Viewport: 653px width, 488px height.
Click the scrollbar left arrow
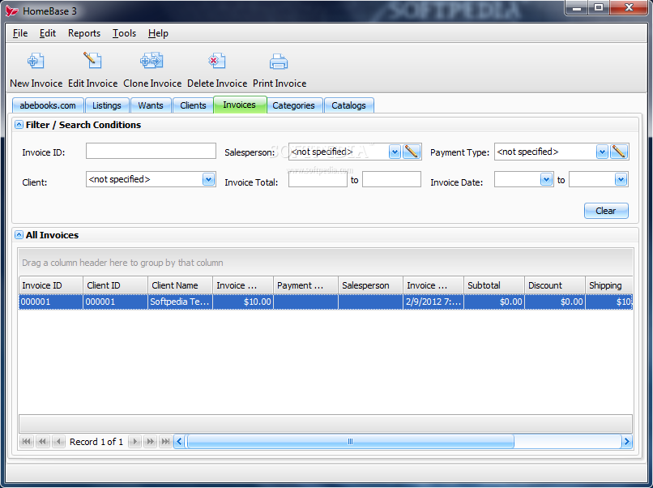pos(179,441)
